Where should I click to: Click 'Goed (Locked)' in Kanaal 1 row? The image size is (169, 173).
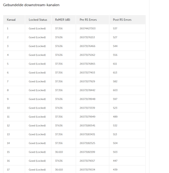pos(37,29)
